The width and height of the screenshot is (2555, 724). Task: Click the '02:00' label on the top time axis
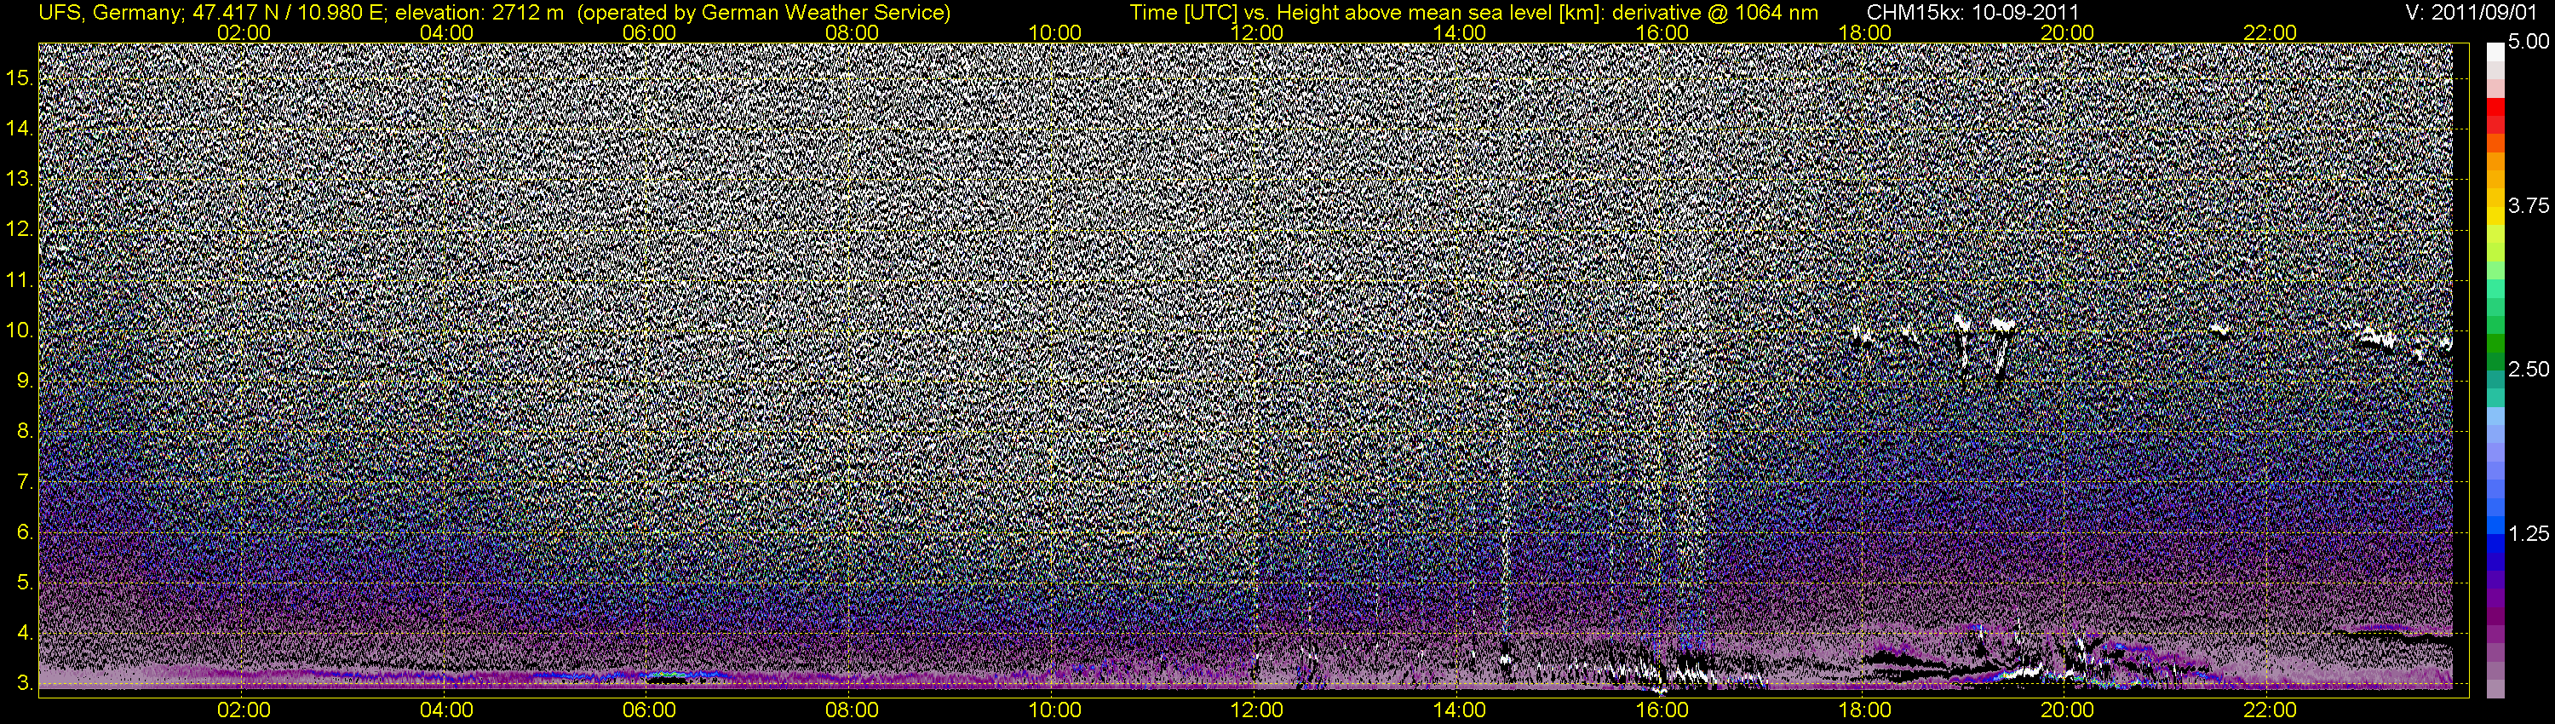(x=244, y=32)
